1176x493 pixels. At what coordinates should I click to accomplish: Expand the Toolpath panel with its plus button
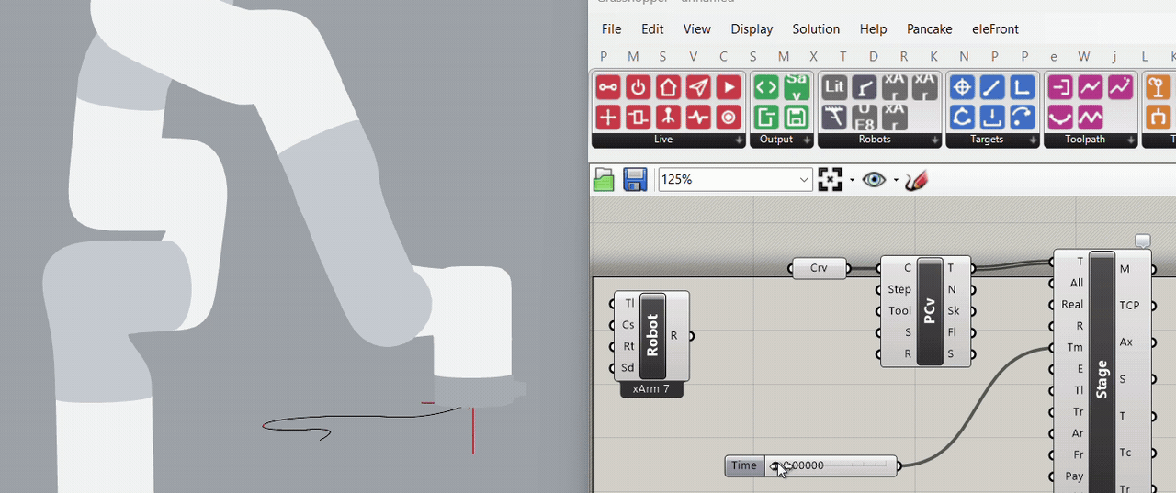click(1131, 140)
